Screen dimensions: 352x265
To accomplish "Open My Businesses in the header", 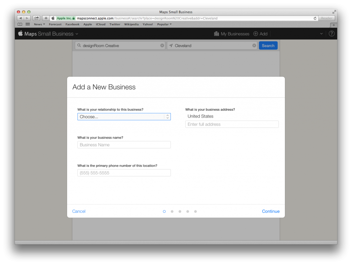I will click(231, 34).
